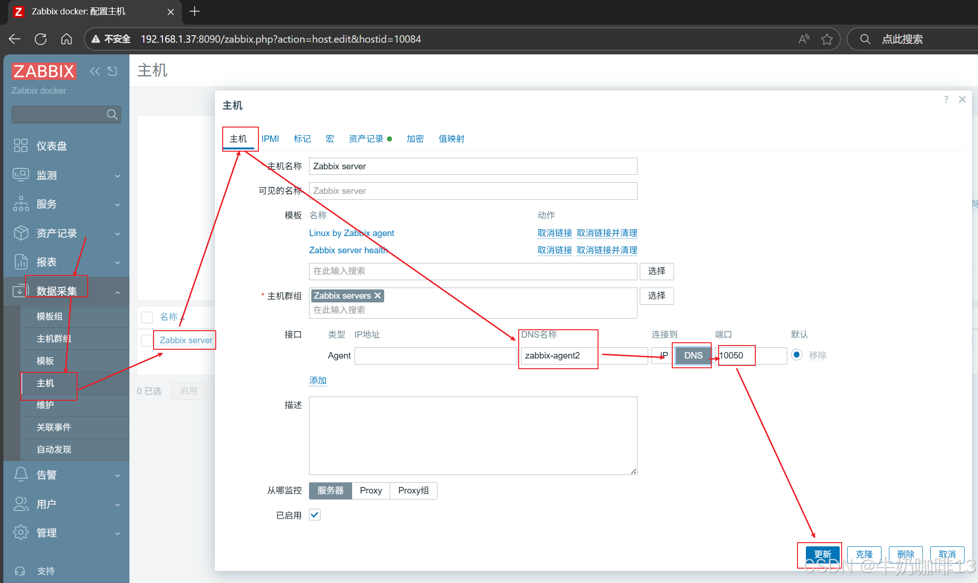
Task: Click the 添加 add interface link
Action: pyautogui.click(x=318, y=380)
